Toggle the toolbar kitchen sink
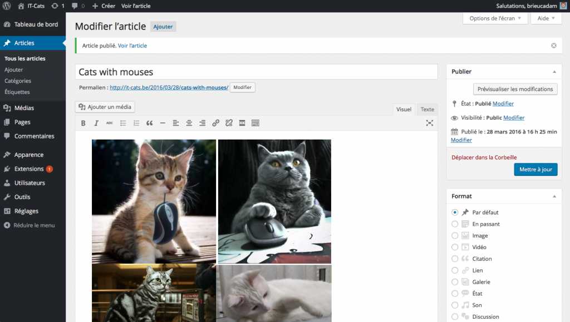The width and height of the screenshot is (570, 322). (255, 123)
